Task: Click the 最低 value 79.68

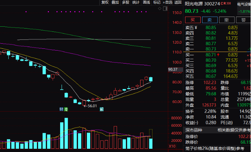Action: [211, 94]
